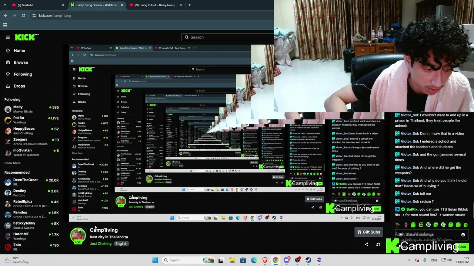Click the English language tag

coord(121,244)
